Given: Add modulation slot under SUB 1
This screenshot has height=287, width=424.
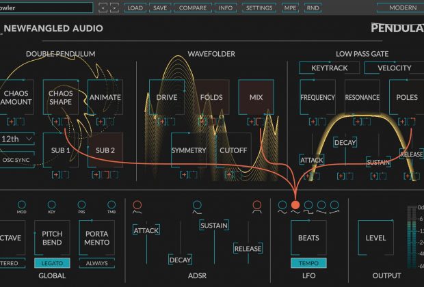Looking at the screenshot, I should (56, 174).
